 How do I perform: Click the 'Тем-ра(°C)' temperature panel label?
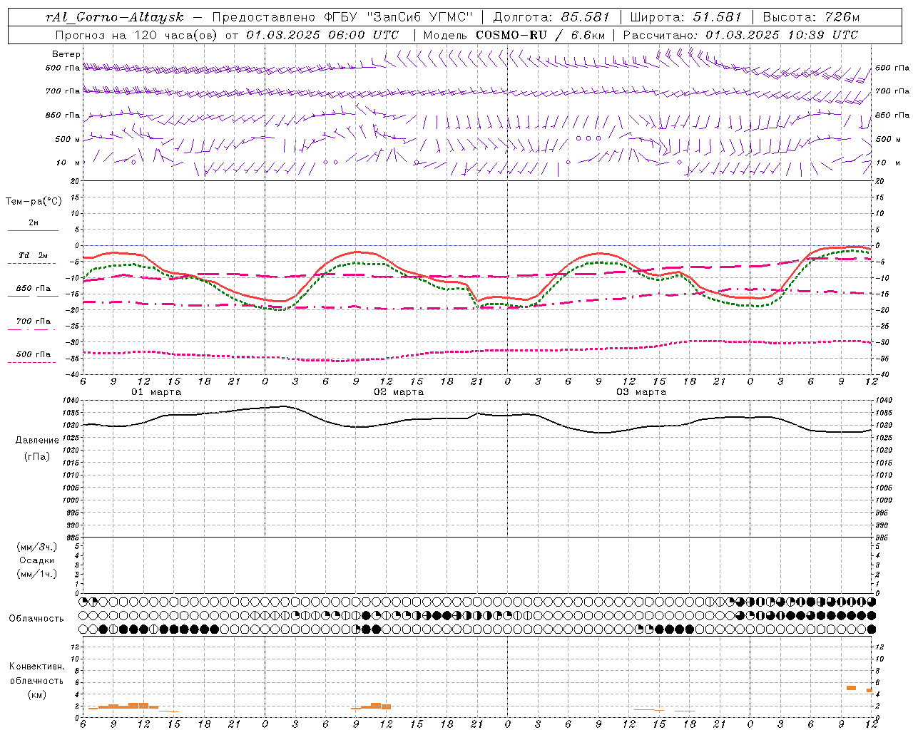click(34, 202)
